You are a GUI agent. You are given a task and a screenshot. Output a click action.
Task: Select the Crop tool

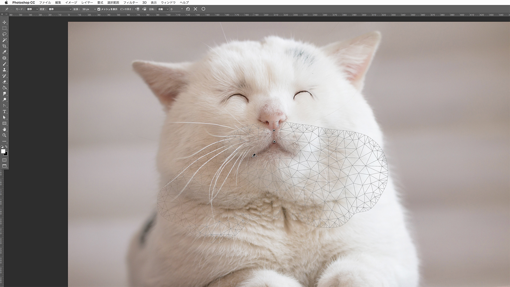click(x=4, y=46)
